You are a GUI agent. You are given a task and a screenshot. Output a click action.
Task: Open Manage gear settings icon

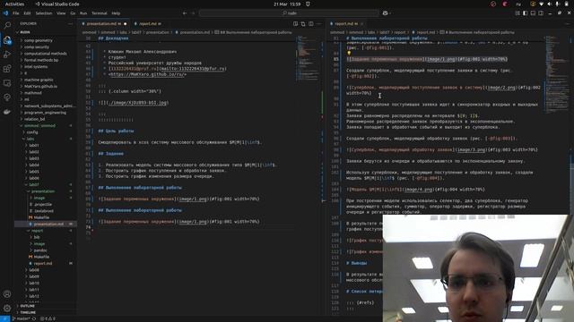coord(7,308)
